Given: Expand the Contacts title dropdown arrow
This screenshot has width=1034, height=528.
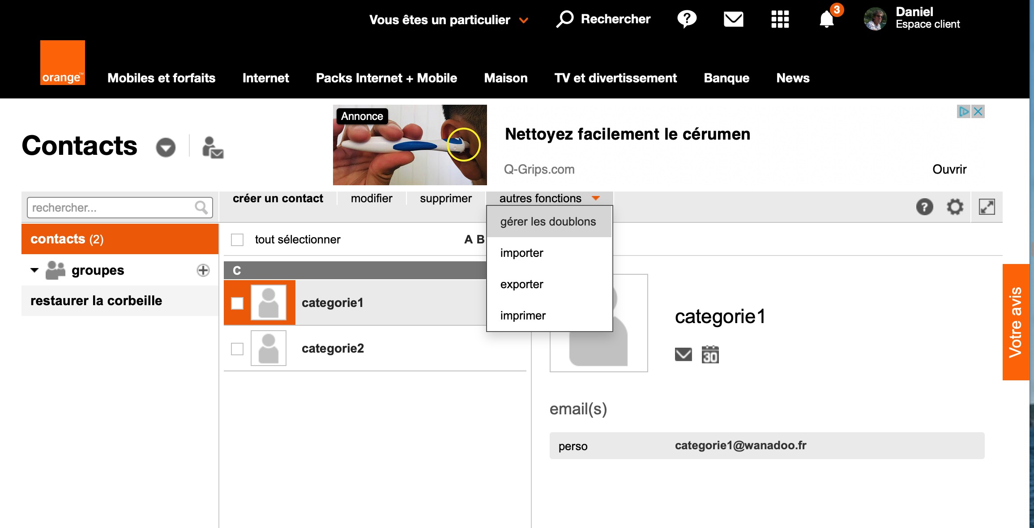Looking at the screenshot, I should [166, 148].
